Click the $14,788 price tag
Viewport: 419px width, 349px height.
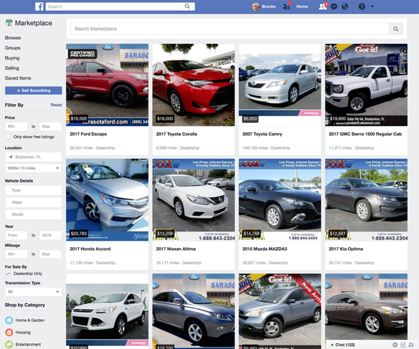(251, 233)
